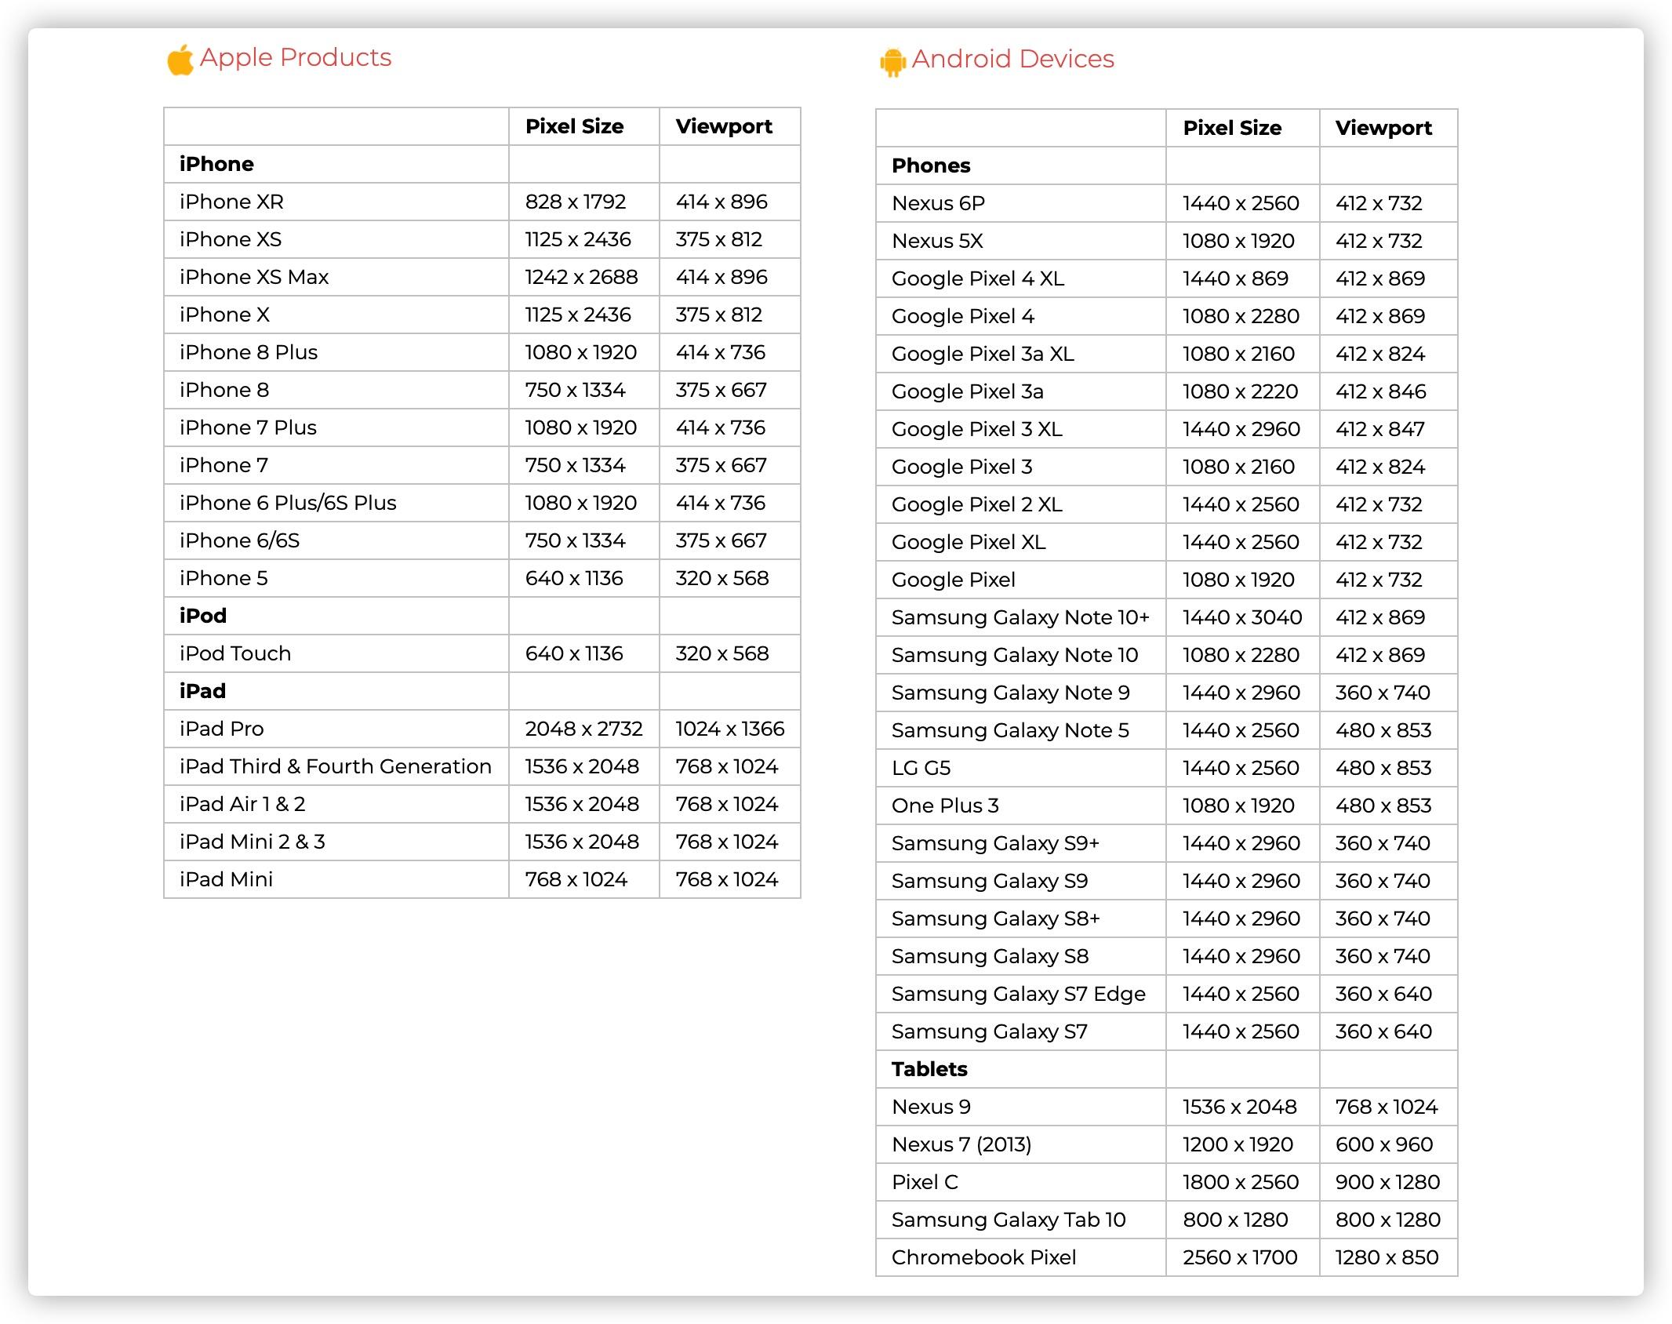The height and width of the screenshot is (1324, 1672).
Task: Click the 1280 x 850 viewport cell
Action: [x=1387, y=1257]
